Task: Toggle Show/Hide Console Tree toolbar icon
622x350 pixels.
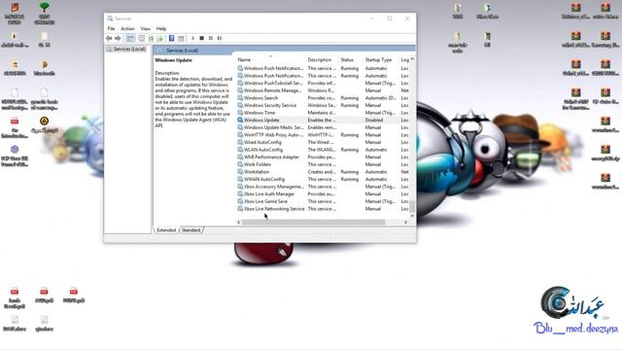Action: pyautogui.click(x=130, y=38)
